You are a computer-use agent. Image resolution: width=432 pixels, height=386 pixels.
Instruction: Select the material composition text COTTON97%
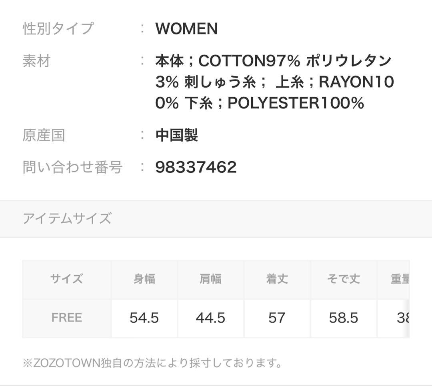click(249, 61)
